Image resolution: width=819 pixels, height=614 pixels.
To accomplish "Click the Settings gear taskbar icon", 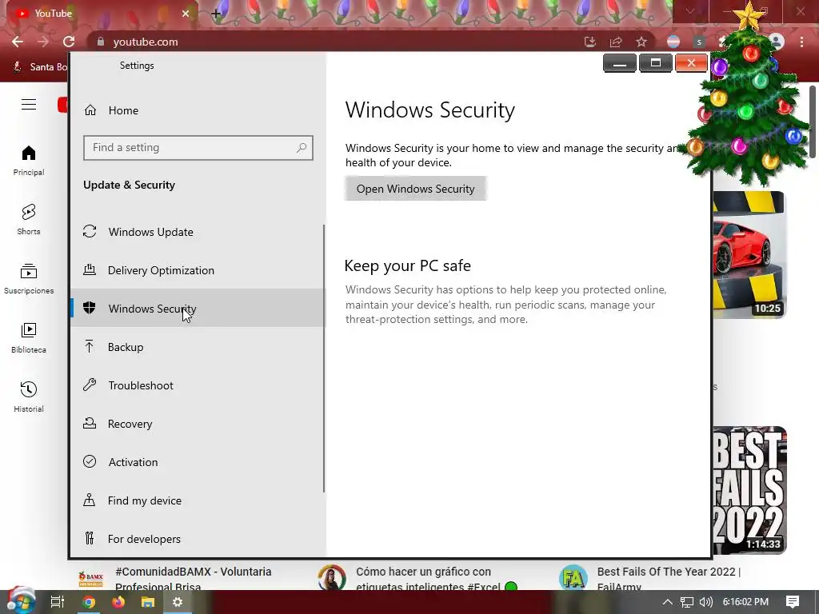I will [178, 602].
